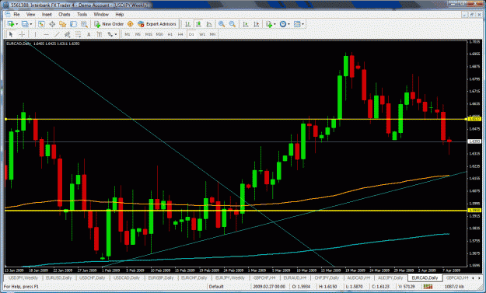Viewport: 486px width, 293px height.
Task: Select the Cursor arrow tool
Action: pos(11,34)
